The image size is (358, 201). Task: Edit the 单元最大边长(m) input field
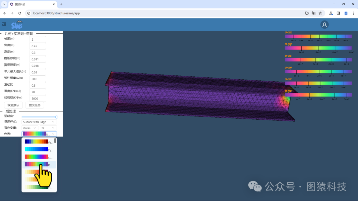(x=37, y=72)
